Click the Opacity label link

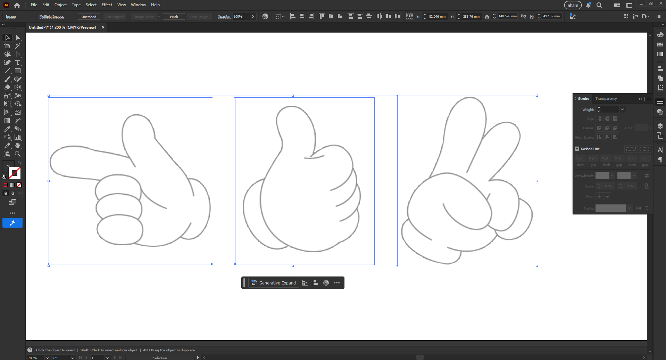(224, 17)
